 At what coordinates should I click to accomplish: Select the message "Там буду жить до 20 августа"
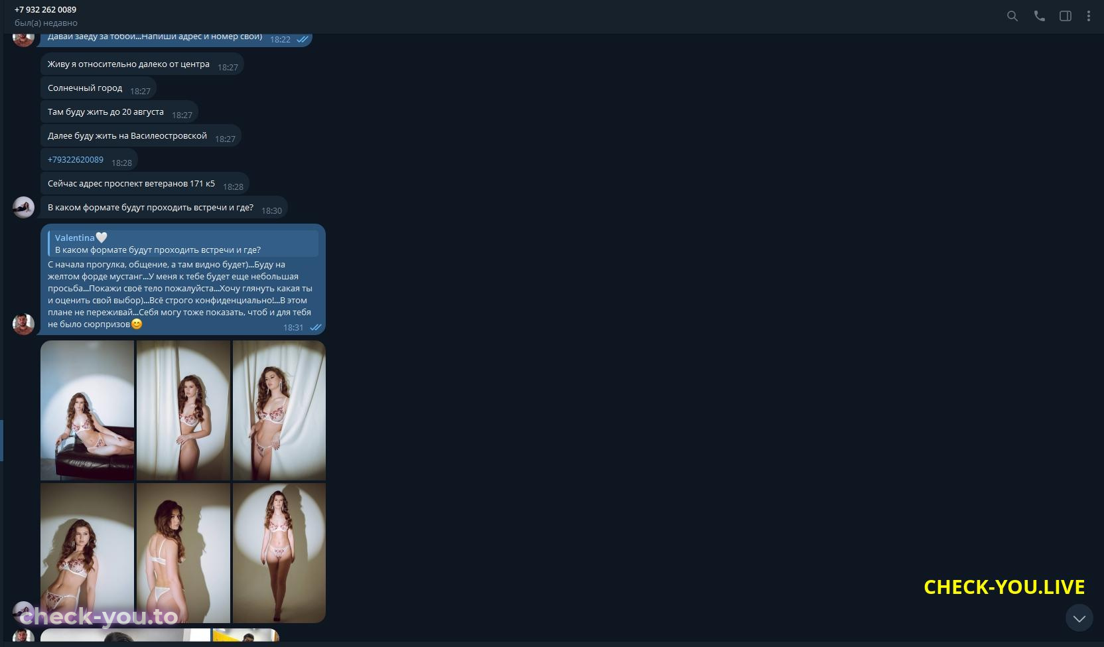[119, 112]
